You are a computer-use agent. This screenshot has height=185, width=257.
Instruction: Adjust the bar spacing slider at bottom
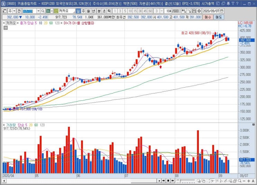tap(185, 181)
